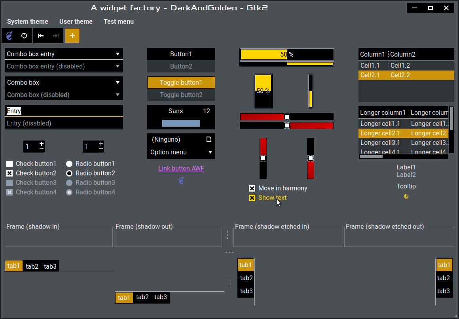The image size is (459, 319).
Task: Click the Combo box (disabled) dropdown
Action: click(64, 95)
